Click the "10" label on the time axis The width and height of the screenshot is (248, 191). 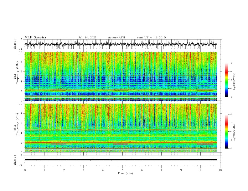(220, 170)
